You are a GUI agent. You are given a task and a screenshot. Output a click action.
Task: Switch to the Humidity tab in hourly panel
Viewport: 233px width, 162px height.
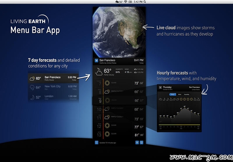pyautogui.click(x=187, y=94)
